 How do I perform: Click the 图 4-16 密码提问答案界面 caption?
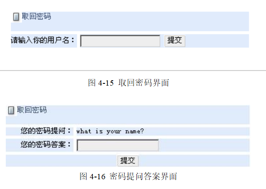click(128, 176)
